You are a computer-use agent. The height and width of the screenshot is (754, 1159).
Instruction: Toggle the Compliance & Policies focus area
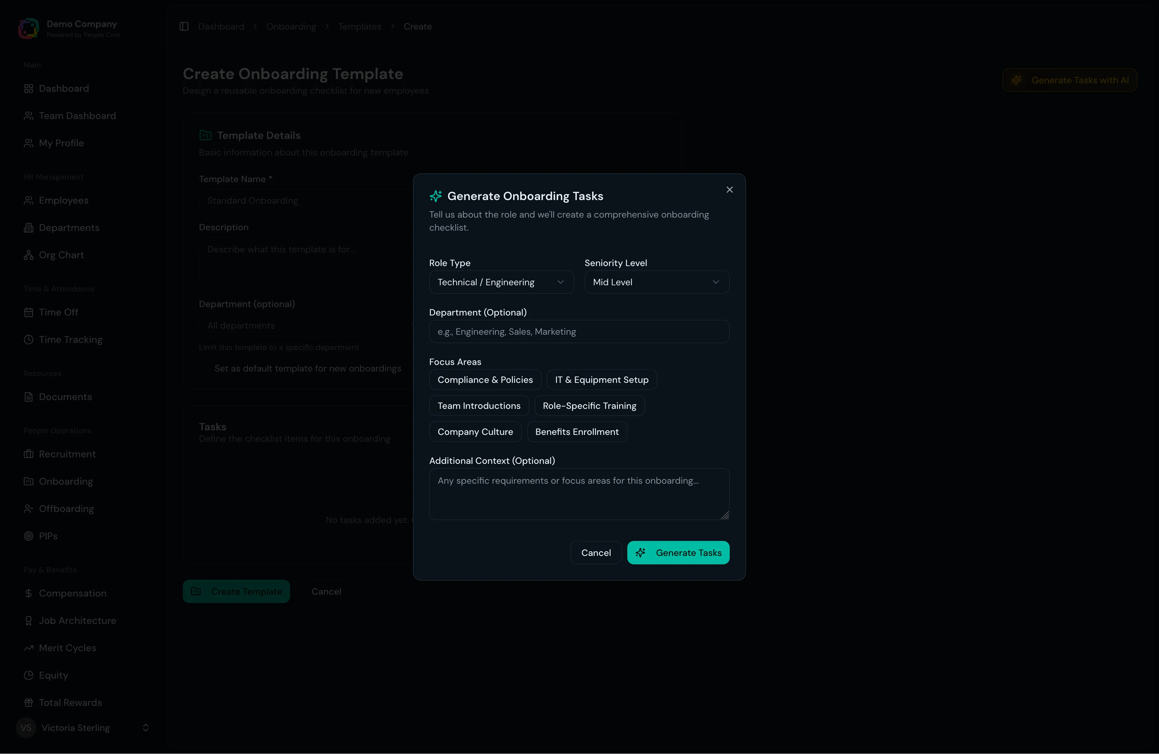pos(485,379)
